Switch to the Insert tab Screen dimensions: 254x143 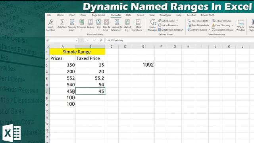(x=72, y=15)
